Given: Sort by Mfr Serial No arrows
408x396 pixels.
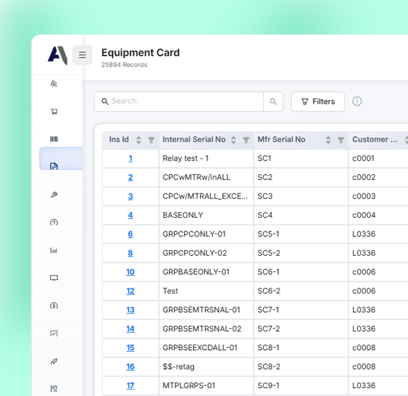Looking at the screenshot, I should [x=328, y=140].
